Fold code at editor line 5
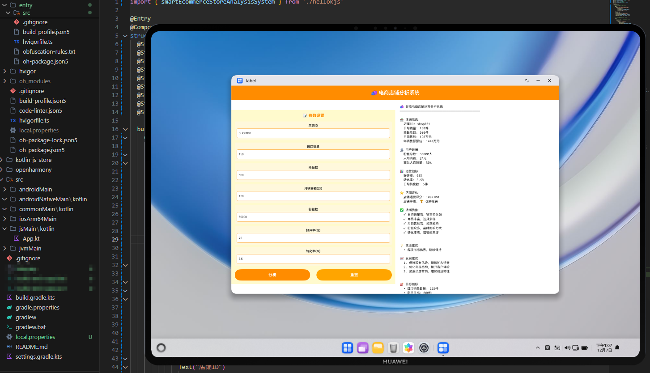Image resolution: width=650 pixels, height=373 pixels. click(x=125, y=36)
